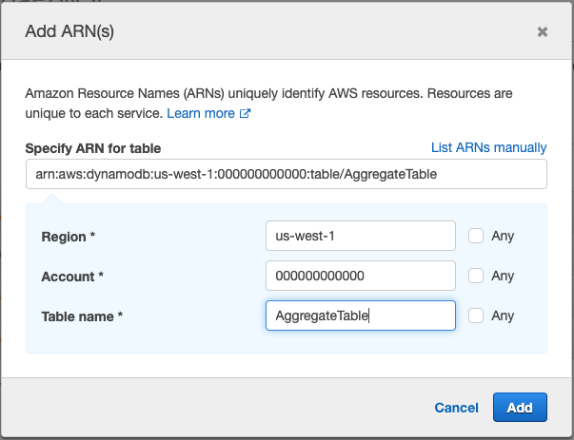Click the external link icon beside Learn more
The width and height of the screenshot is (574, 440).
tap(245, 113)
